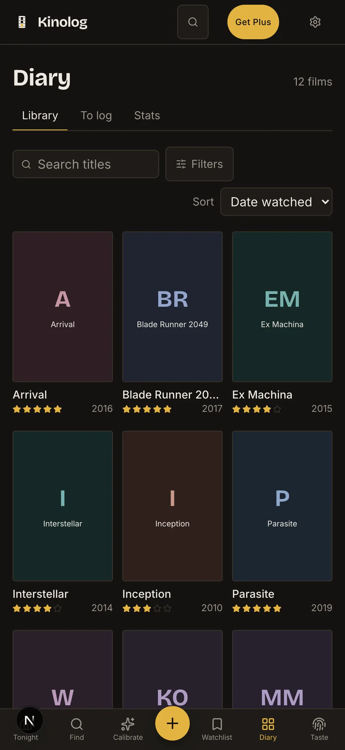Click Interstellar's star rating

(37, 608)
